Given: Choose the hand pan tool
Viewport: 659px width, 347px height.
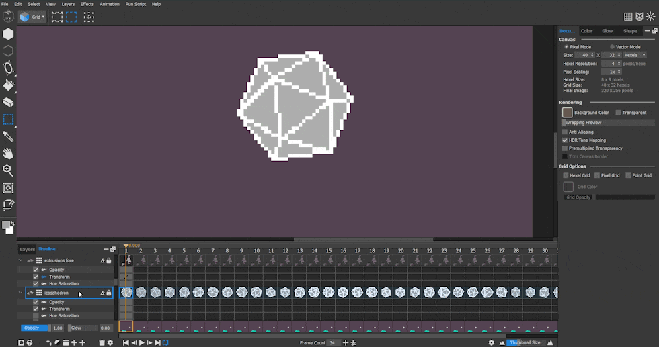Looking at the screenshot, I should 8,154.
